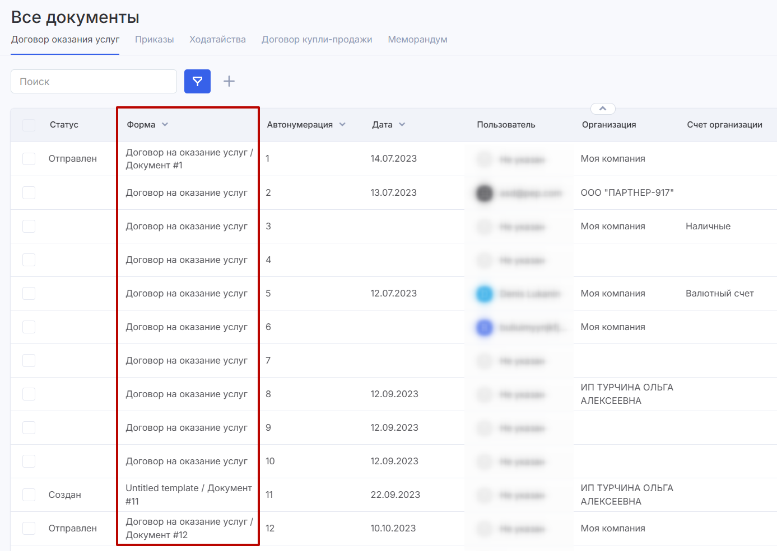Click the blue filter funnel icon

tap(197, 82)
